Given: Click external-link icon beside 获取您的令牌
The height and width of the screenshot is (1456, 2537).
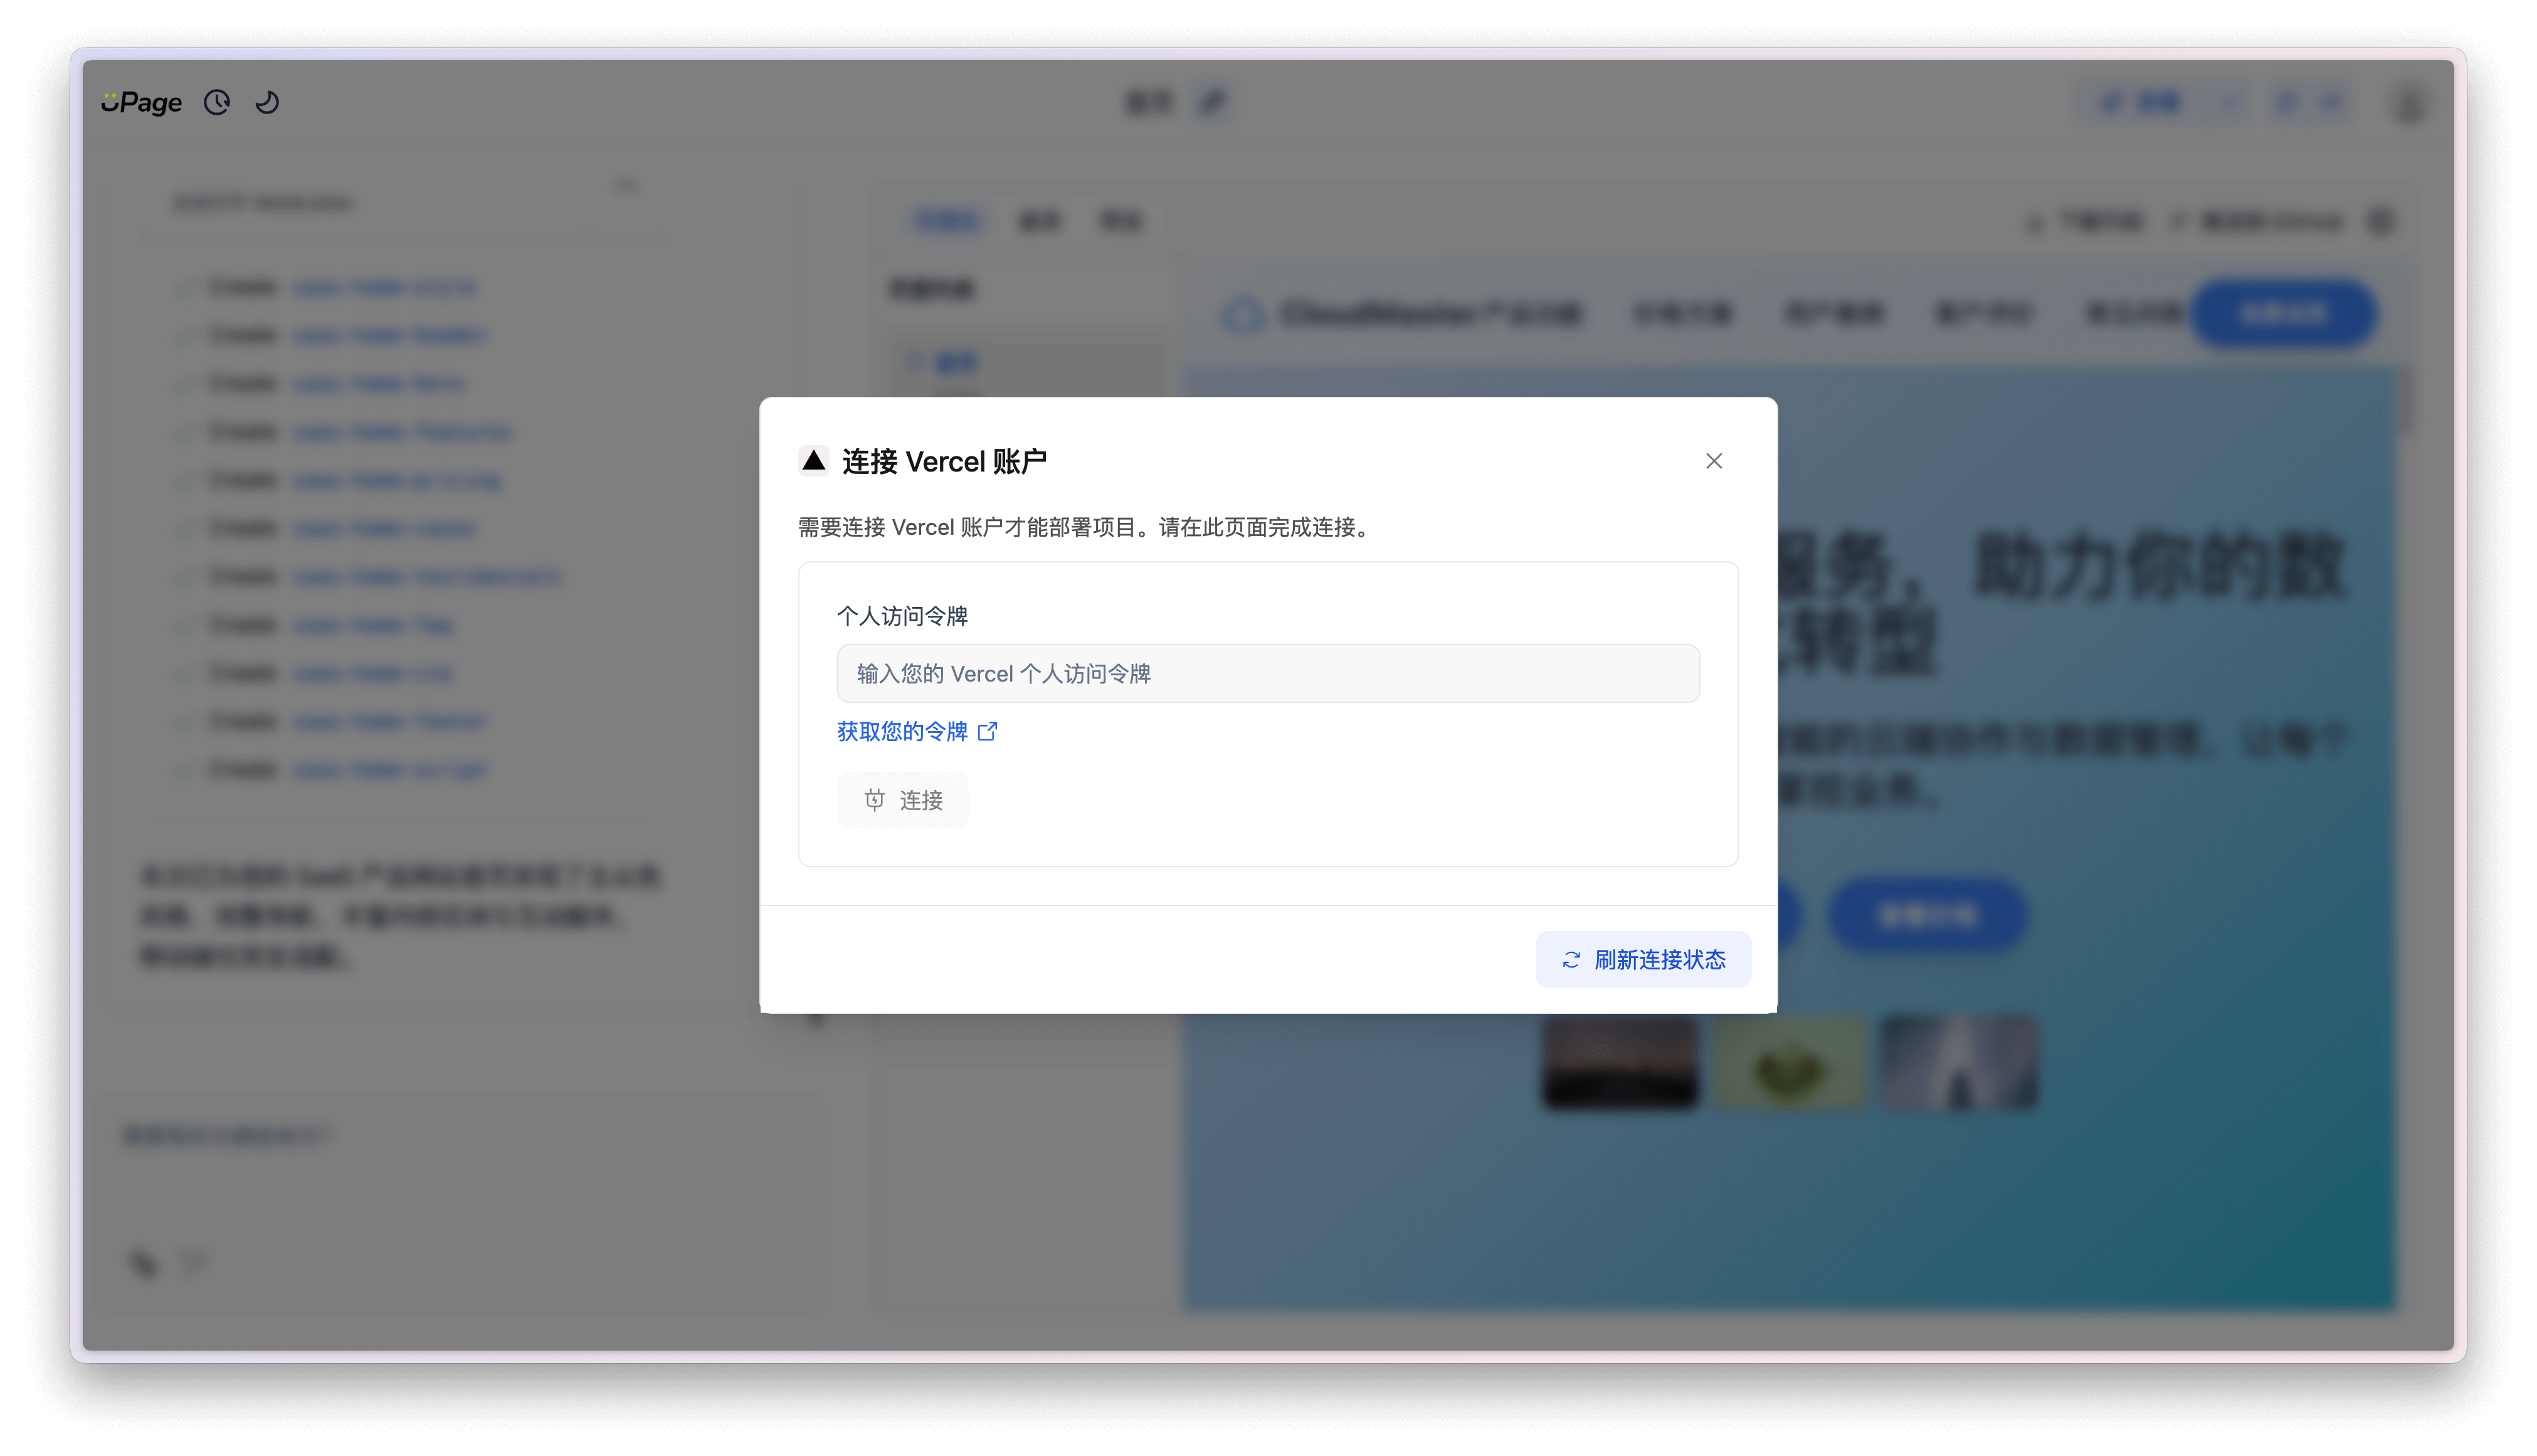Looking at the screenshot, I should [x=988, y=731].
